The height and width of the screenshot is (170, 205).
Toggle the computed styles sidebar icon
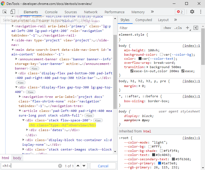point(196,28)
